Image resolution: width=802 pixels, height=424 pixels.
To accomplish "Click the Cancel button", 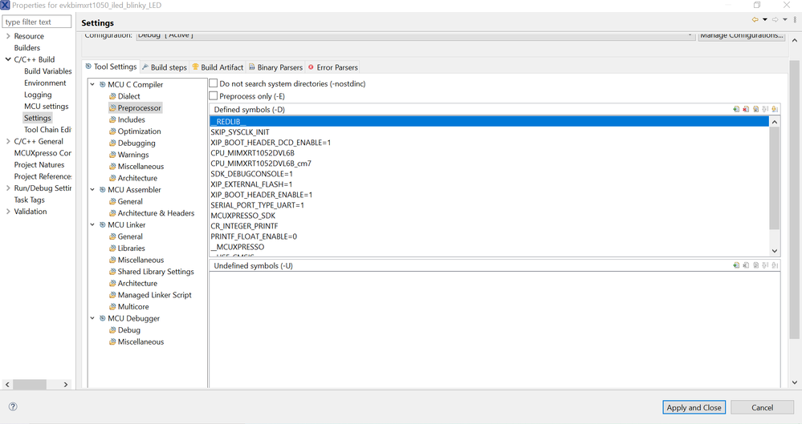I will tap(762, 407).
